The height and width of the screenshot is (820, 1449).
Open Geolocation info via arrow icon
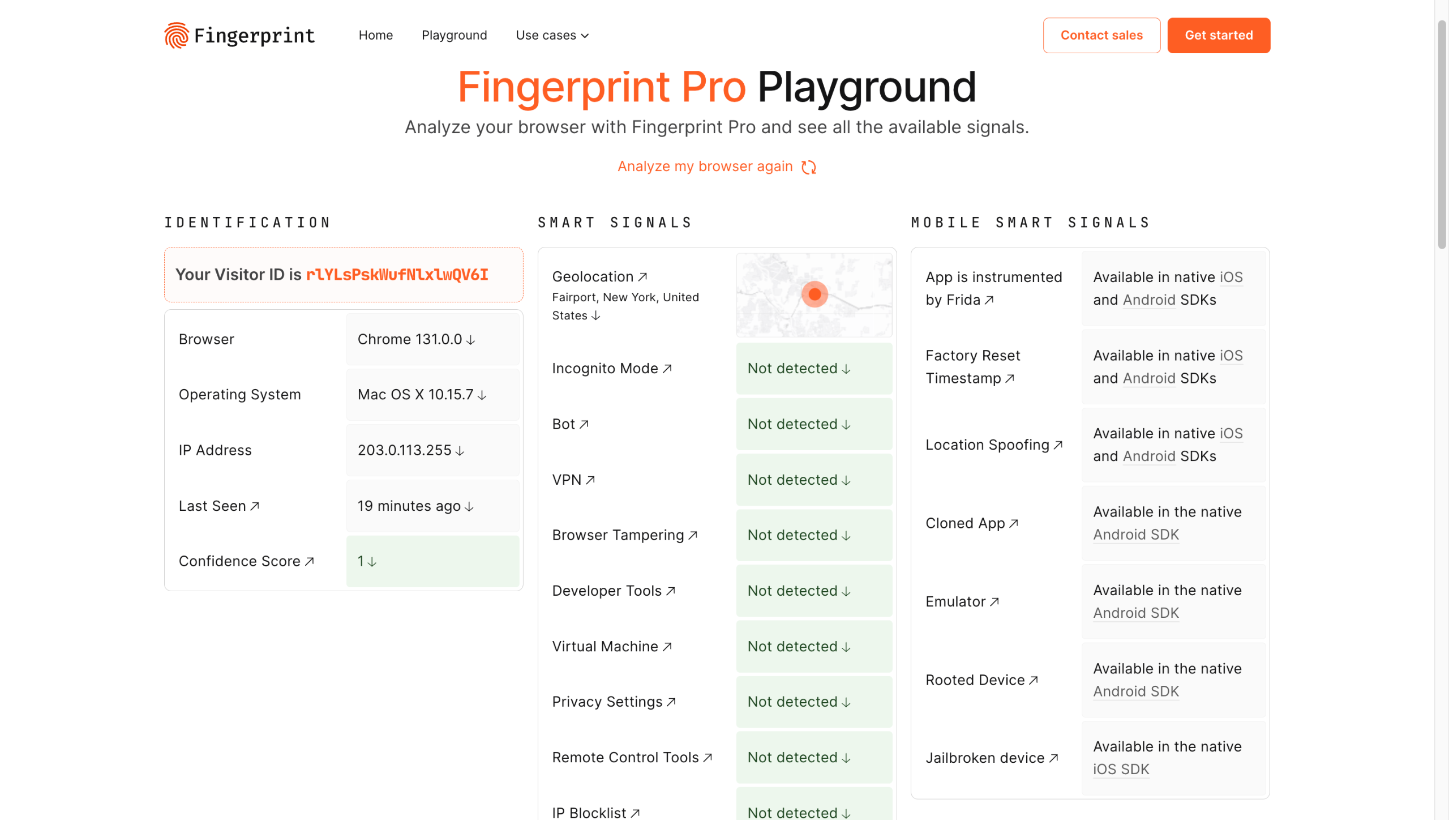[642, 277]
